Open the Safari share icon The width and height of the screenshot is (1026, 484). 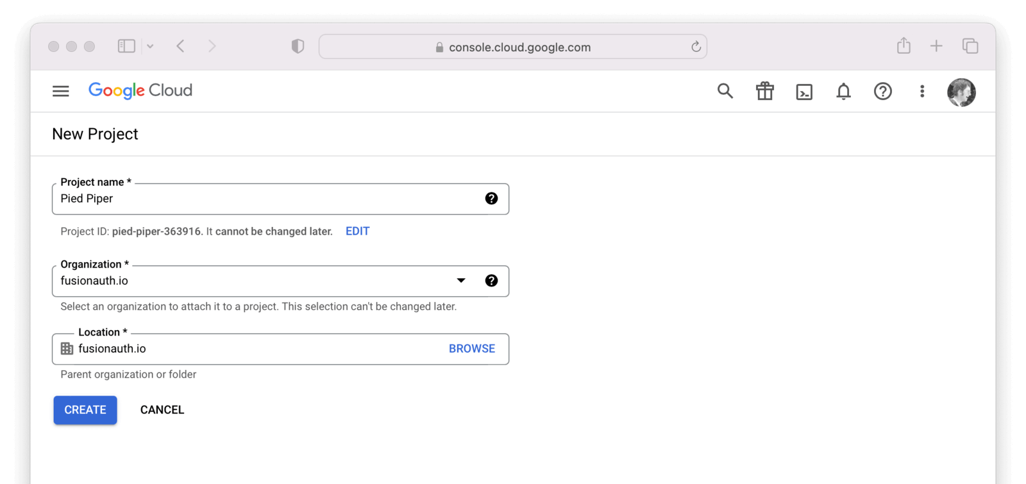tap(904, 46)
